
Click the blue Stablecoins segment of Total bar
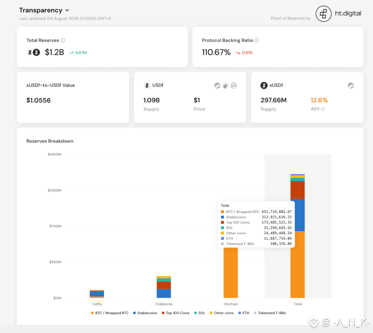tap(297, 215)
